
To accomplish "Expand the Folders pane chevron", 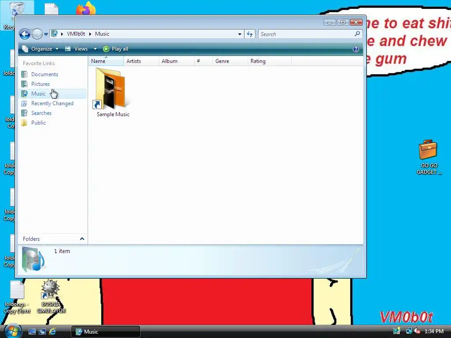I will click(82, 239).
